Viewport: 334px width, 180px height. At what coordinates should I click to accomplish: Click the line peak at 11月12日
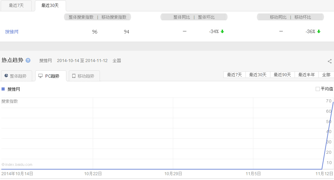[x=333, y=102]
